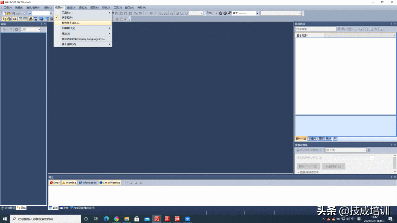The height and width of the screenshot is (223, 397).
Task: Open the 帮助(H) menu
Action: [142, 8]
